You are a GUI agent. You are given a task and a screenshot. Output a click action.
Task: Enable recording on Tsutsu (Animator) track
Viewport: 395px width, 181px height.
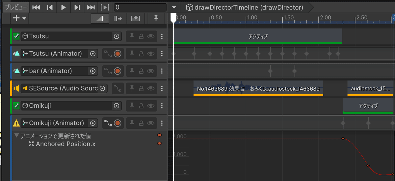coord(118,54)
